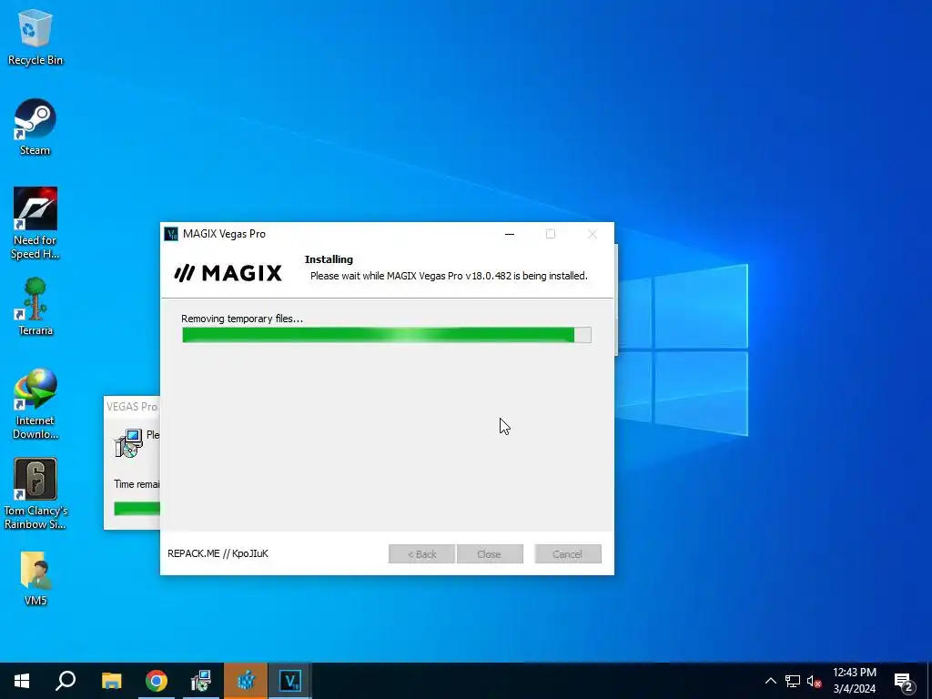
Task: Click the MAGIX logo in the installer header
Action: [228, 273]
